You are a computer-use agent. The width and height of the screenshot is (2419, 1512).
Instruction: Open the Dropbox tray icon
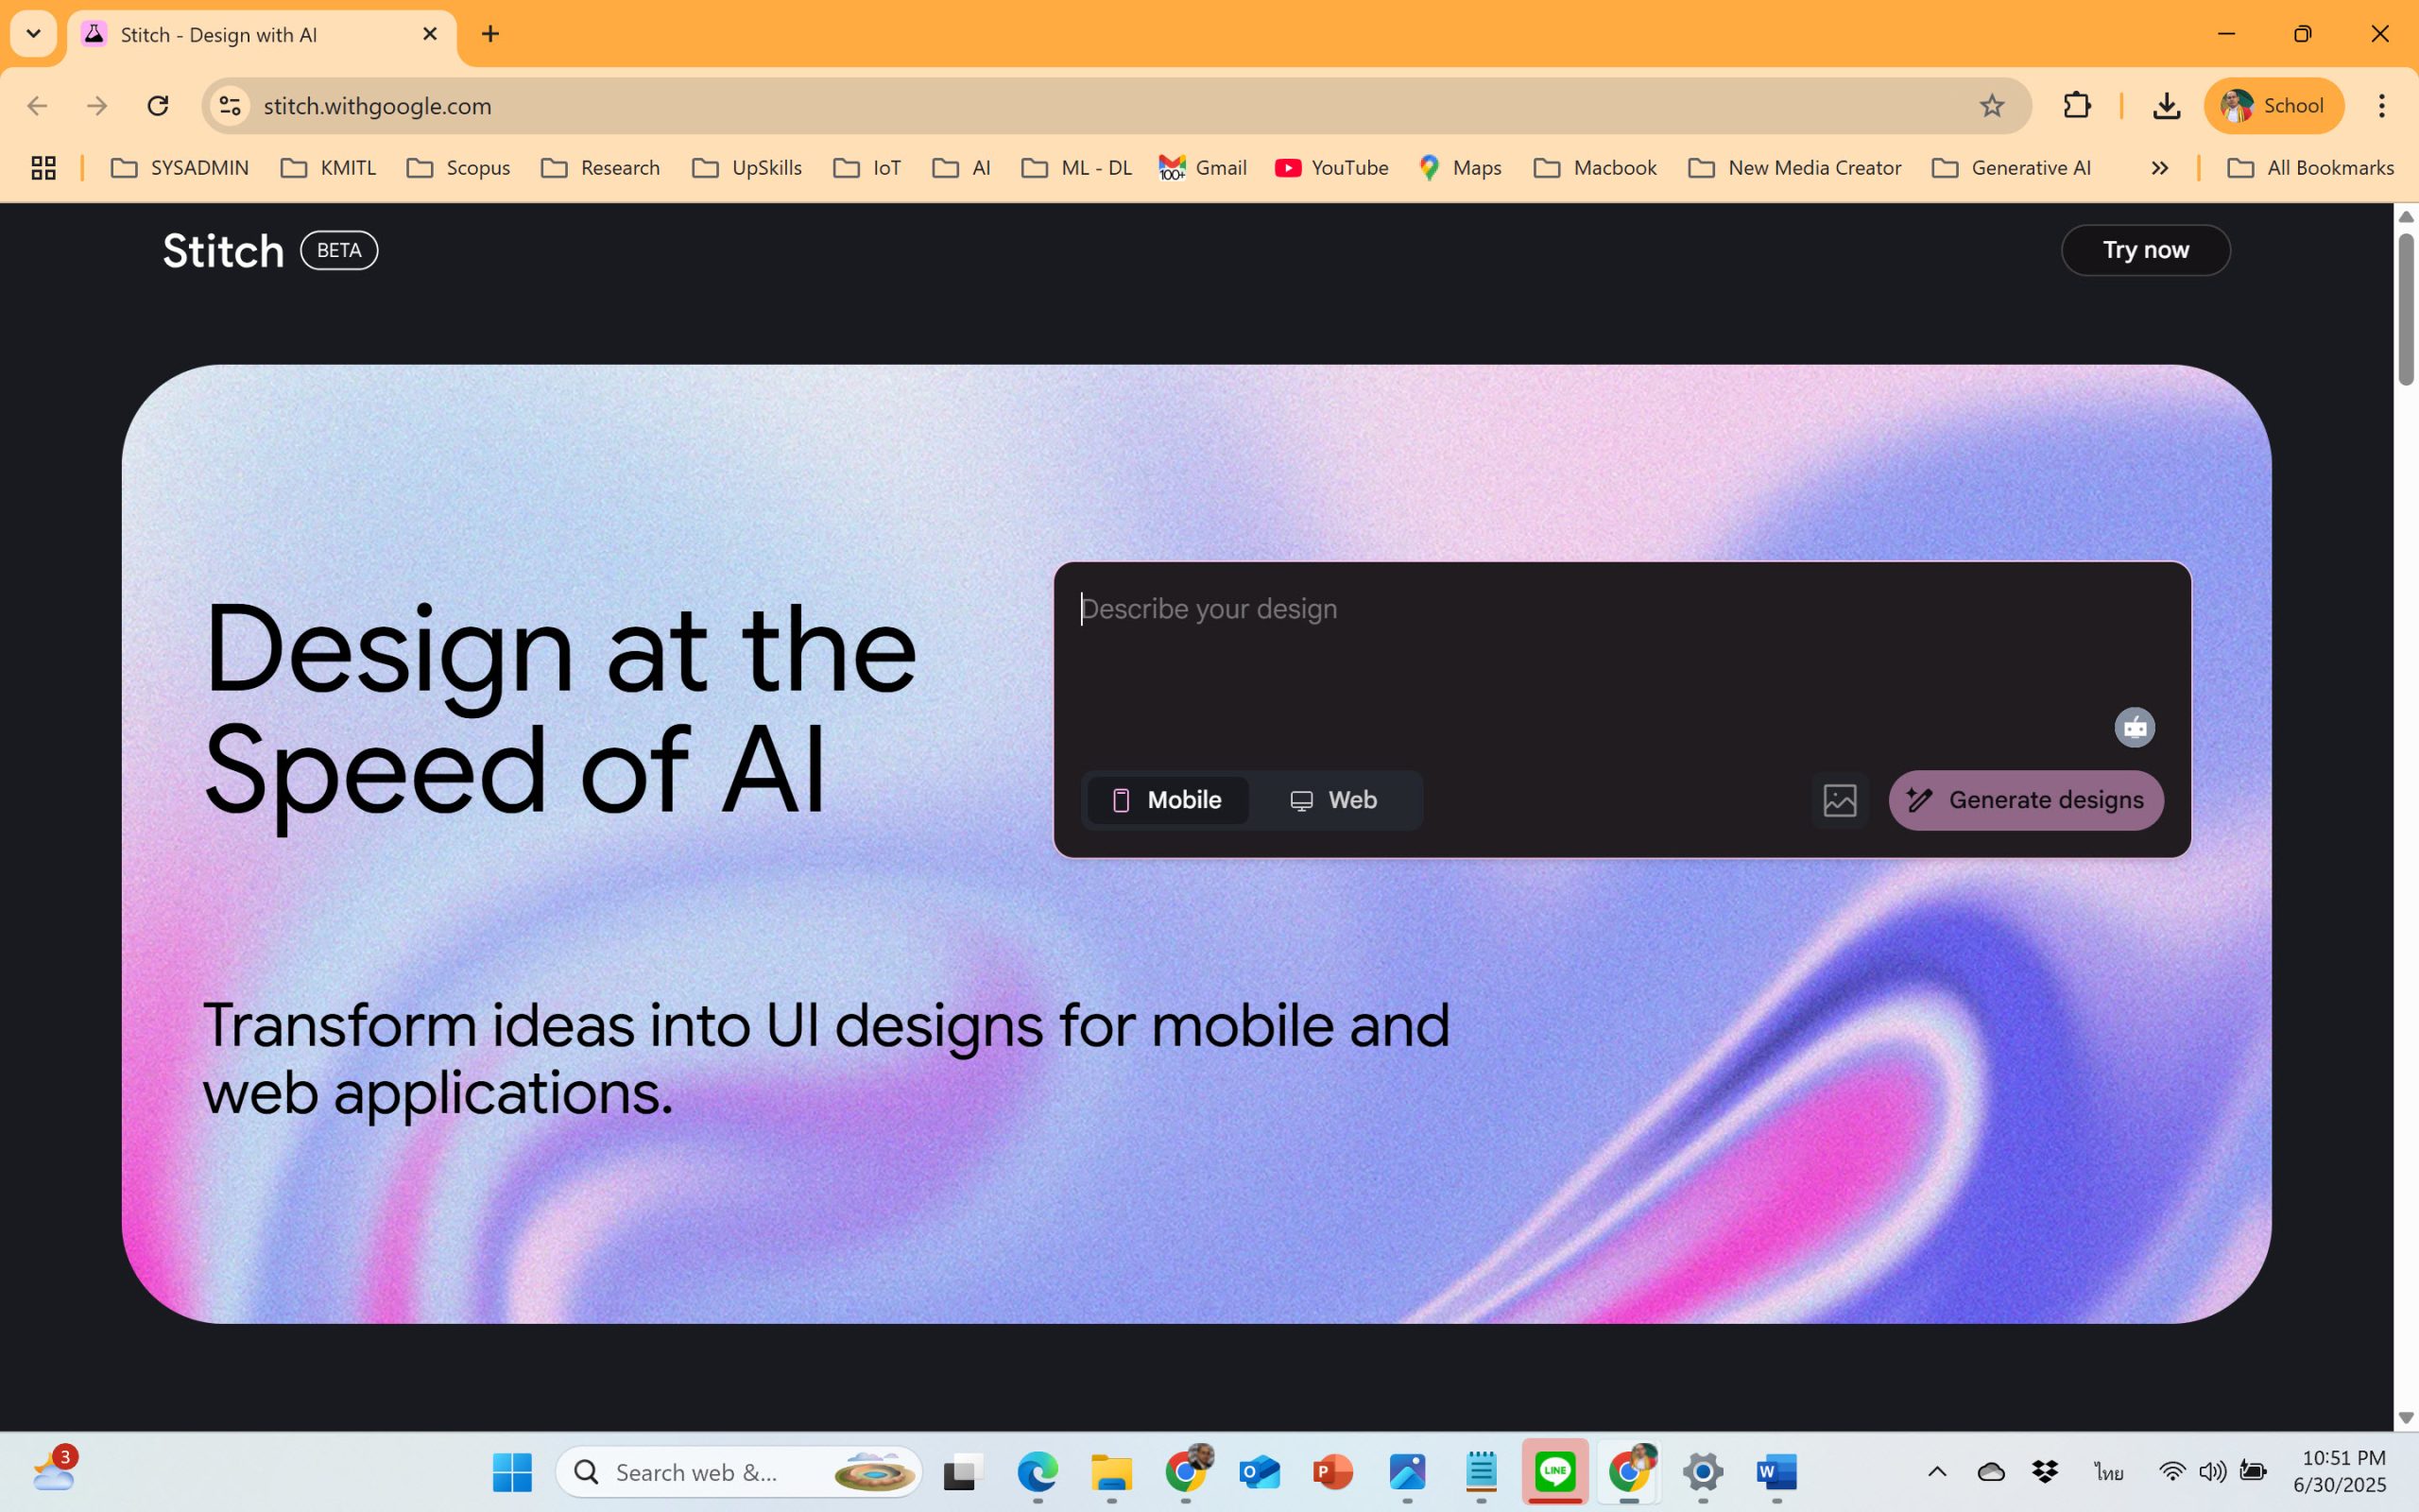(x=2045, y=1472)
